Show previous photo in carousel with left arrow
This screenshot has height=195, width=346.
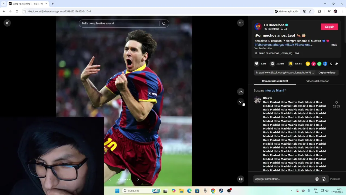tap(110, 179)
